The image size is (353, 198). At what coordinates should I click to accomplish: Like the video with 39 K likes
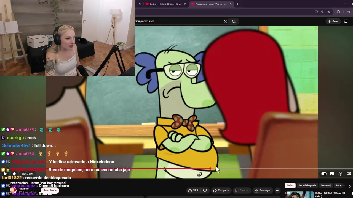point(193,190)
